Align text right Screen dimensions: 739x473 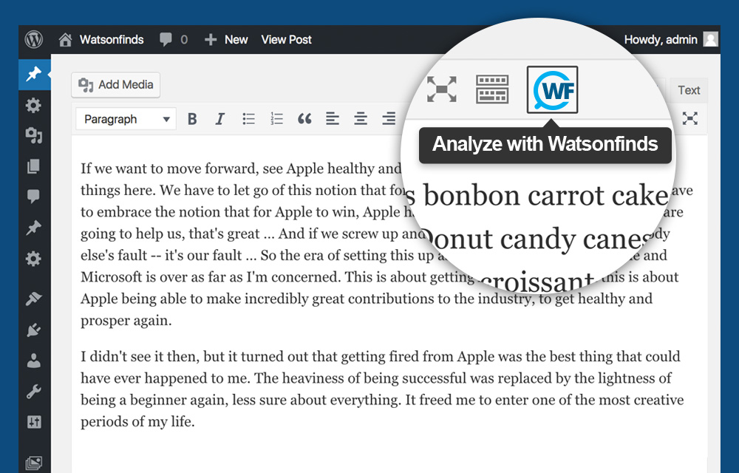(389, 119)
